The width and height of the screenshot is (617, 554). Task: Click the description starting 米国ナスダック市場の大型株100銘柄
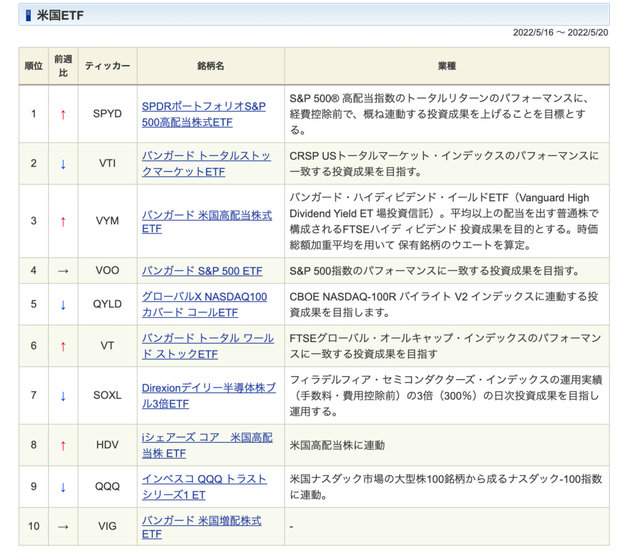[446, 487]
